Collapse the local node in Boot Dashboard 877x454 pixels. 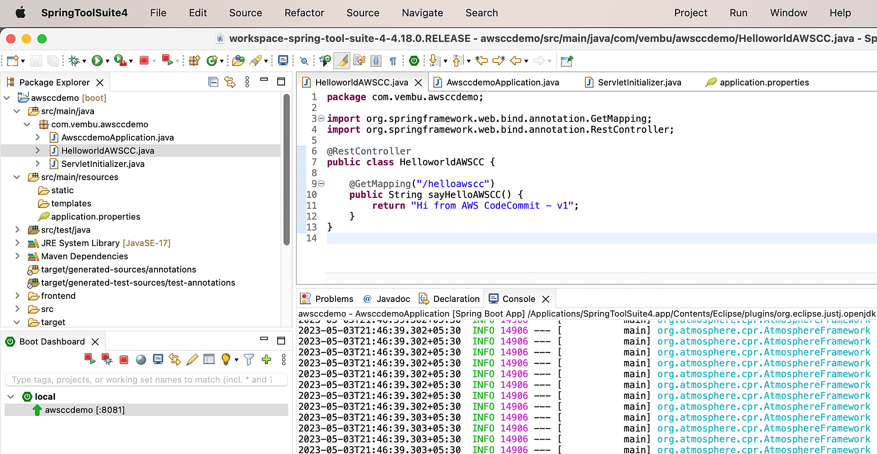click(11, 397)
